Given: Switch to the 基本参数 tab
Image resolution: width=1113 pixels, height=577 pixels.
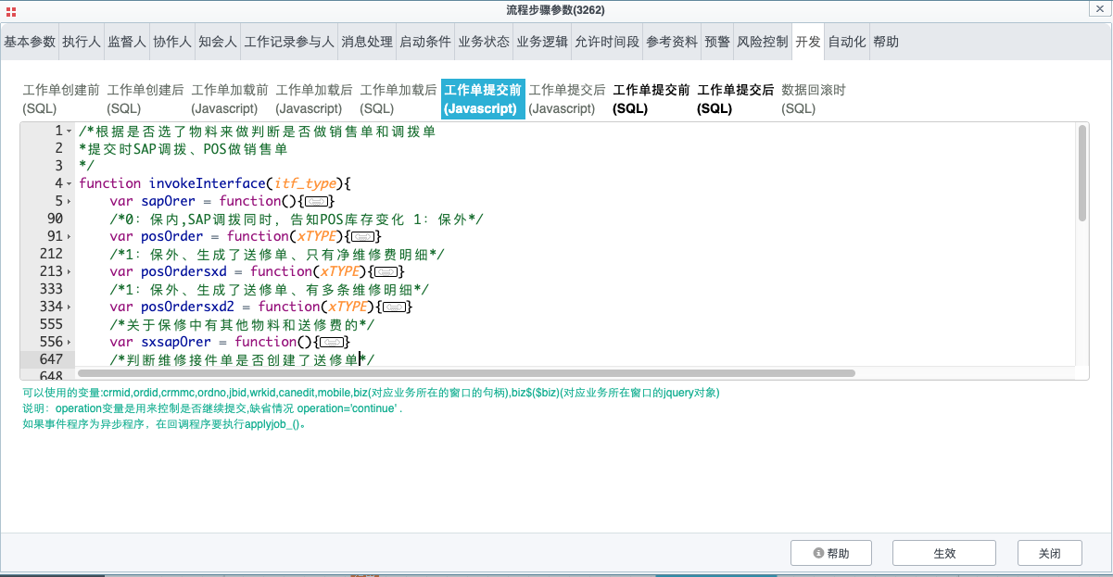Looking at the screenshot, I should pos(30,42).
